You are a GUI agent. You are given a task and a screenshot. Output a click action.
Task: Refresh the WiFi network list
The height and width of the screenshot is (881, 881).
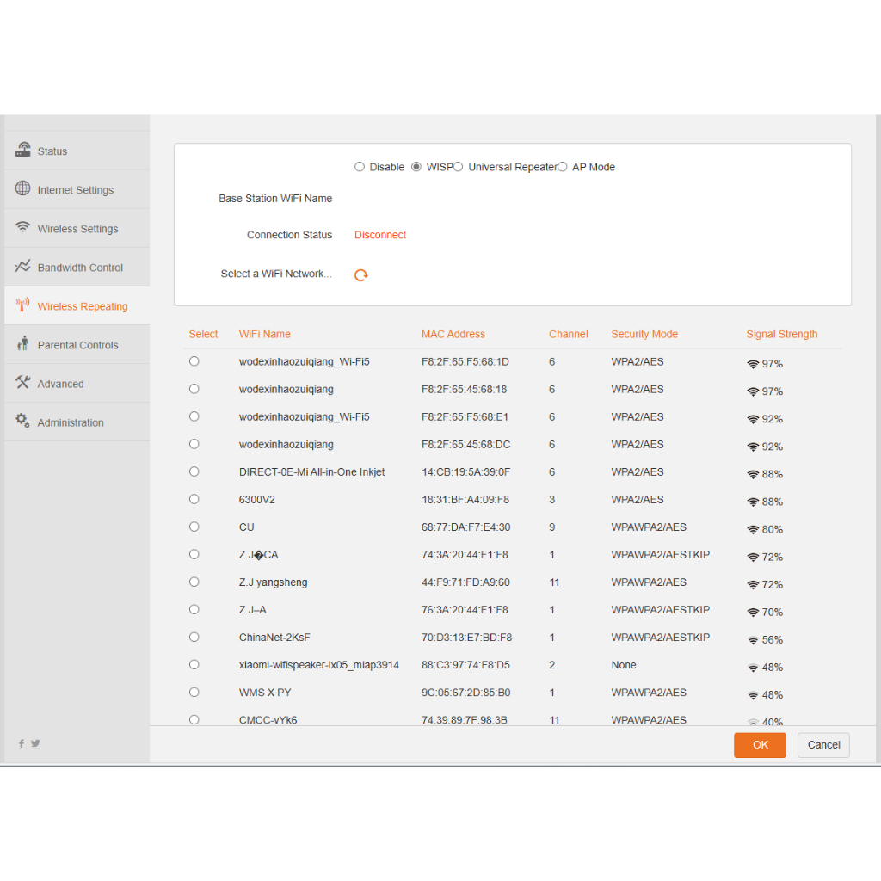tap(361, 275)
